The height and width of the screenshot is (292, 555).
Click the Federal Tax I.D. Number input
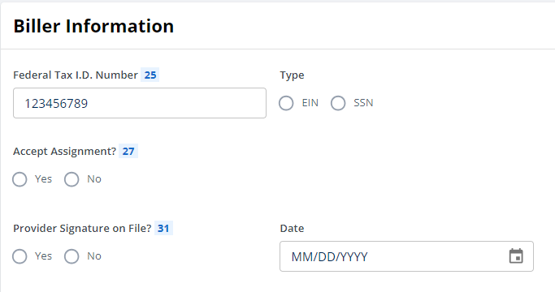[140, 103]
